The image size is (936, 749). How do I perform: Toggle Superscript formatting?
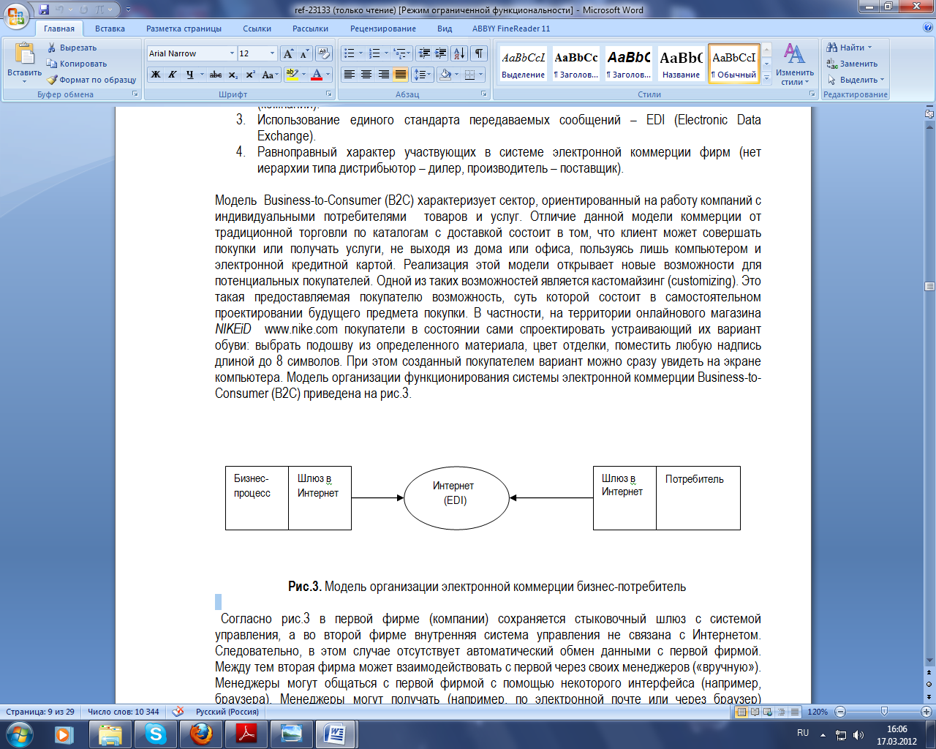click(x=250, y=75)
